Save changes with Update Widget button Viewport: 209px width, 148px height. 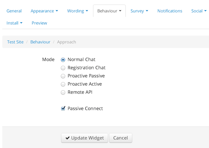[x=85, y=138]
